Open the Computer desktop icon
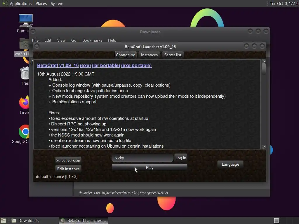 (x=25, y=21)
